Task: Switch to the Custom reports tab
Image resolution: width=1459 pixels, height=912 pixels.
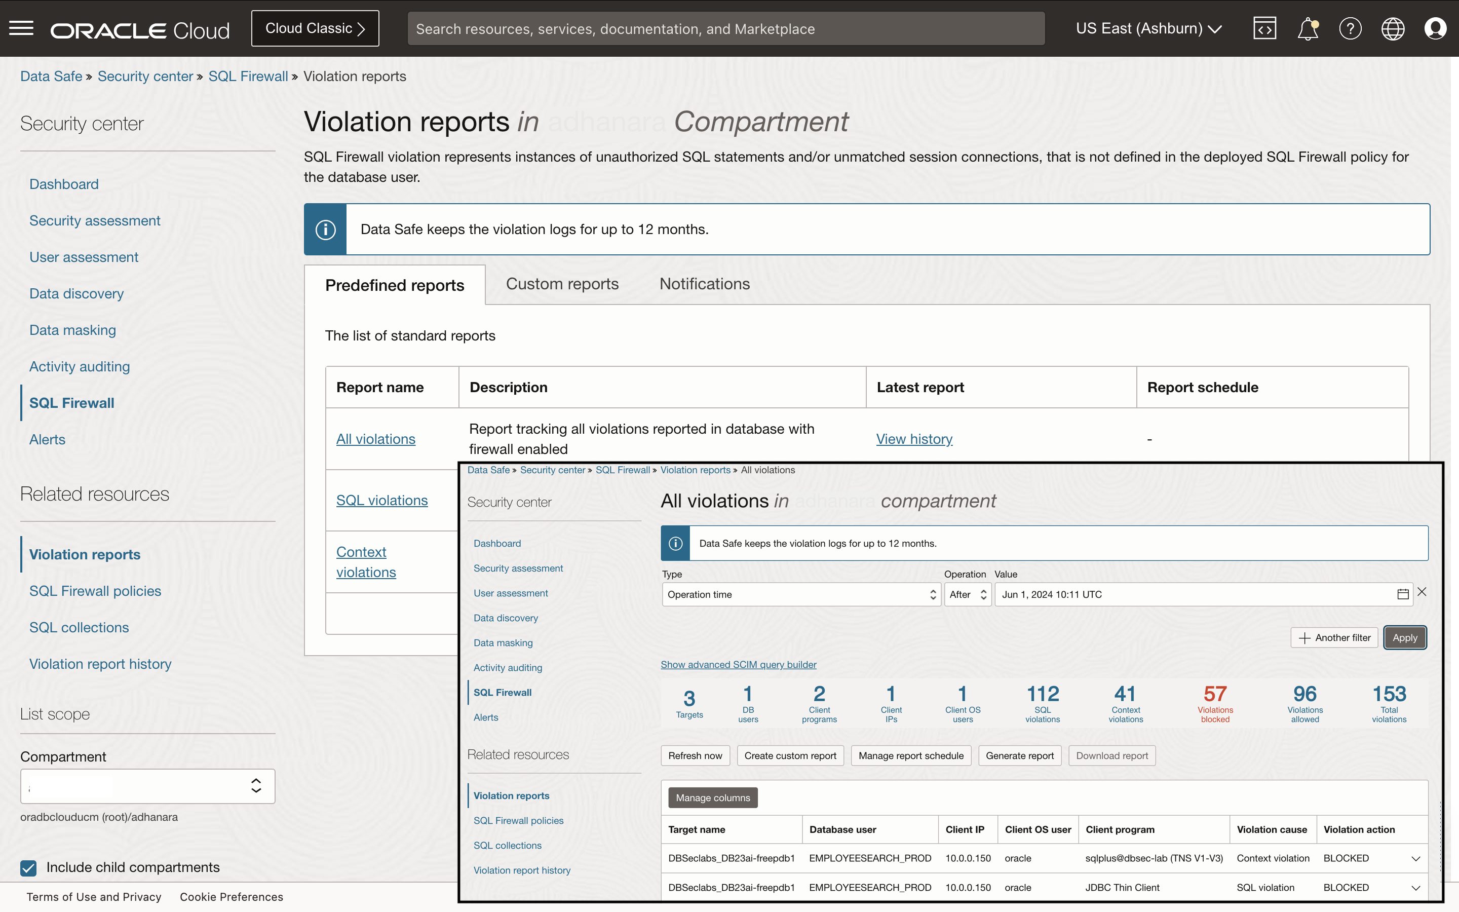Action: click(x=562, y=284)
